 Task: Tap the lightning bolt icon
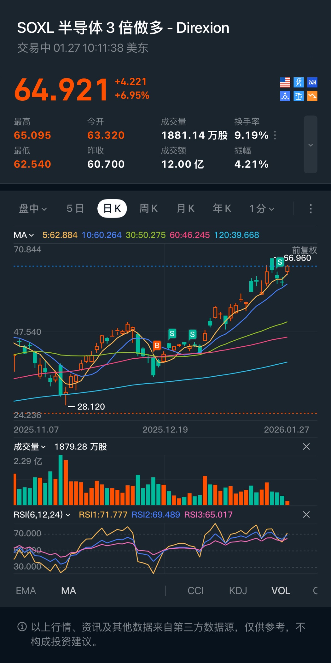299,82
